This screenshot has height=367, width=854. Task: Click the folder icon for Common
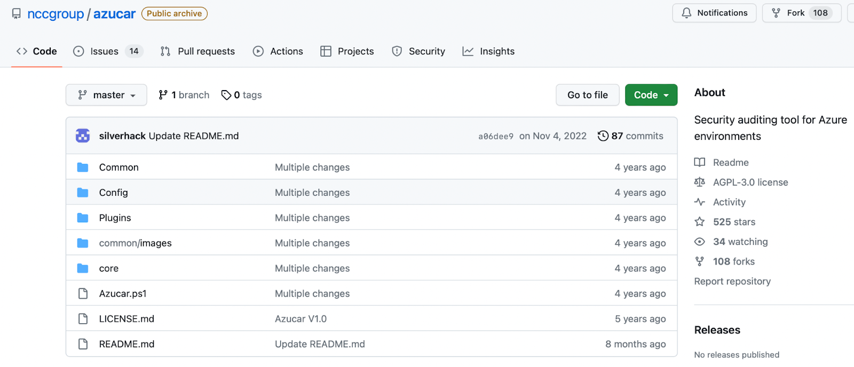83,167
